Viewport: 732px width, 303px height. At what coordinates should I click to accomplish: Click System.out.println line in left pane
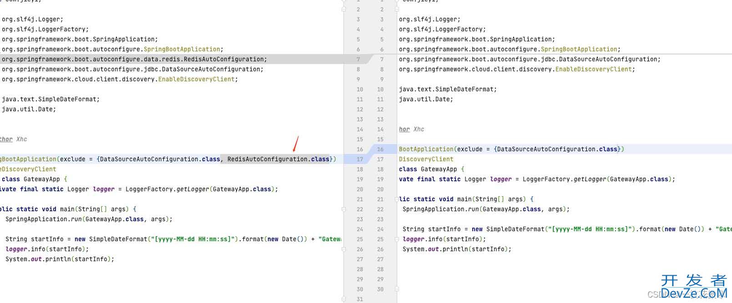[60, 259]
